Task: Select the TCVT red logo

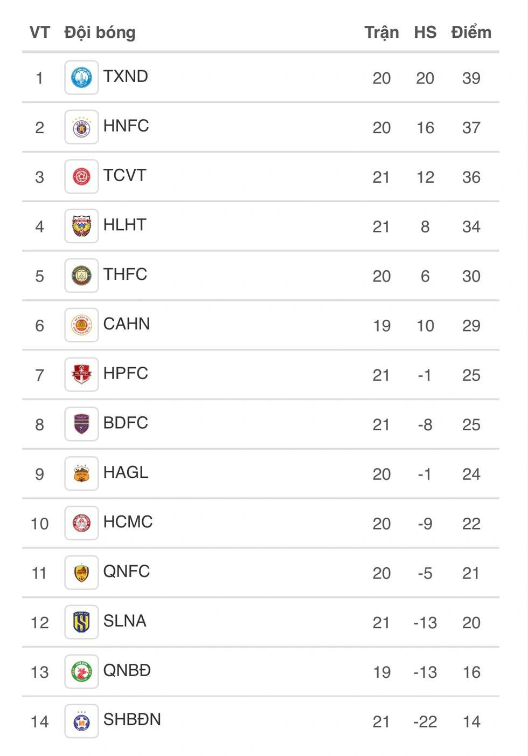Action: pyautogui.click(x=81, y=176)
